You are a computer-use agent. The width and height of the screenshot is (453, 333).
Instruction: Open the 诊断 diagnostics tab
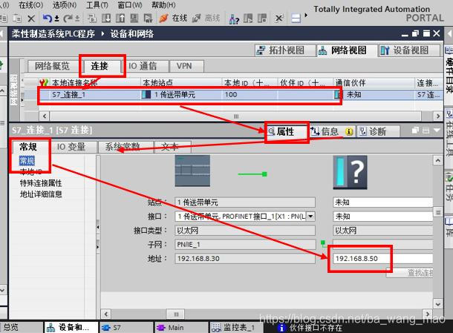[x=378, y=132]
